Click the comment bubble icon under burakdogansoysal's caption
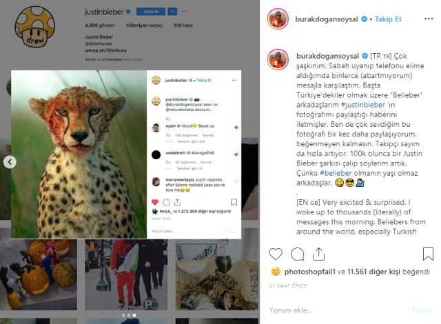Viewport: 441px width, 324px height. pyautogui.click(x=297, y=253)
